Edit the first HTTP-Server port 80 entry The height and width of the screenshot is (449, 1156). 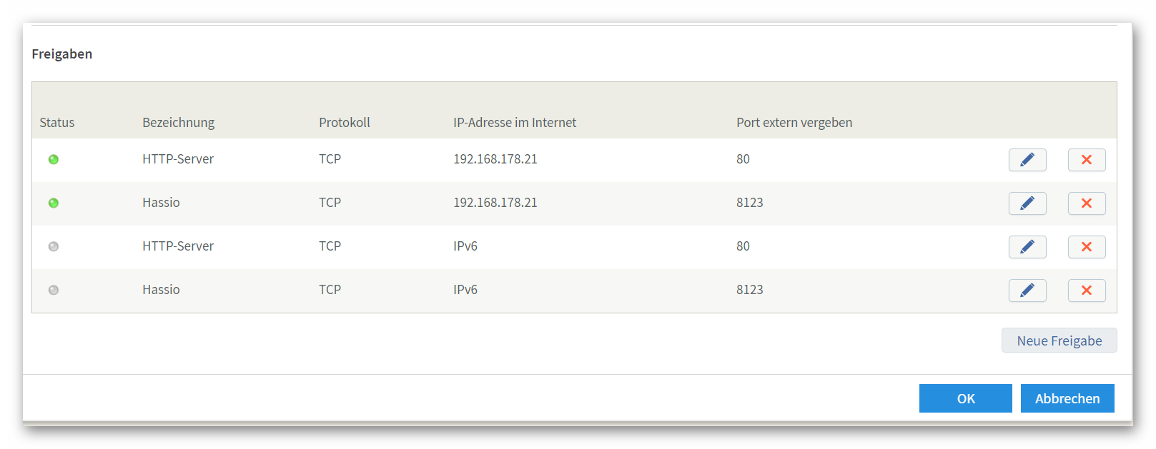pos(1027,160)
